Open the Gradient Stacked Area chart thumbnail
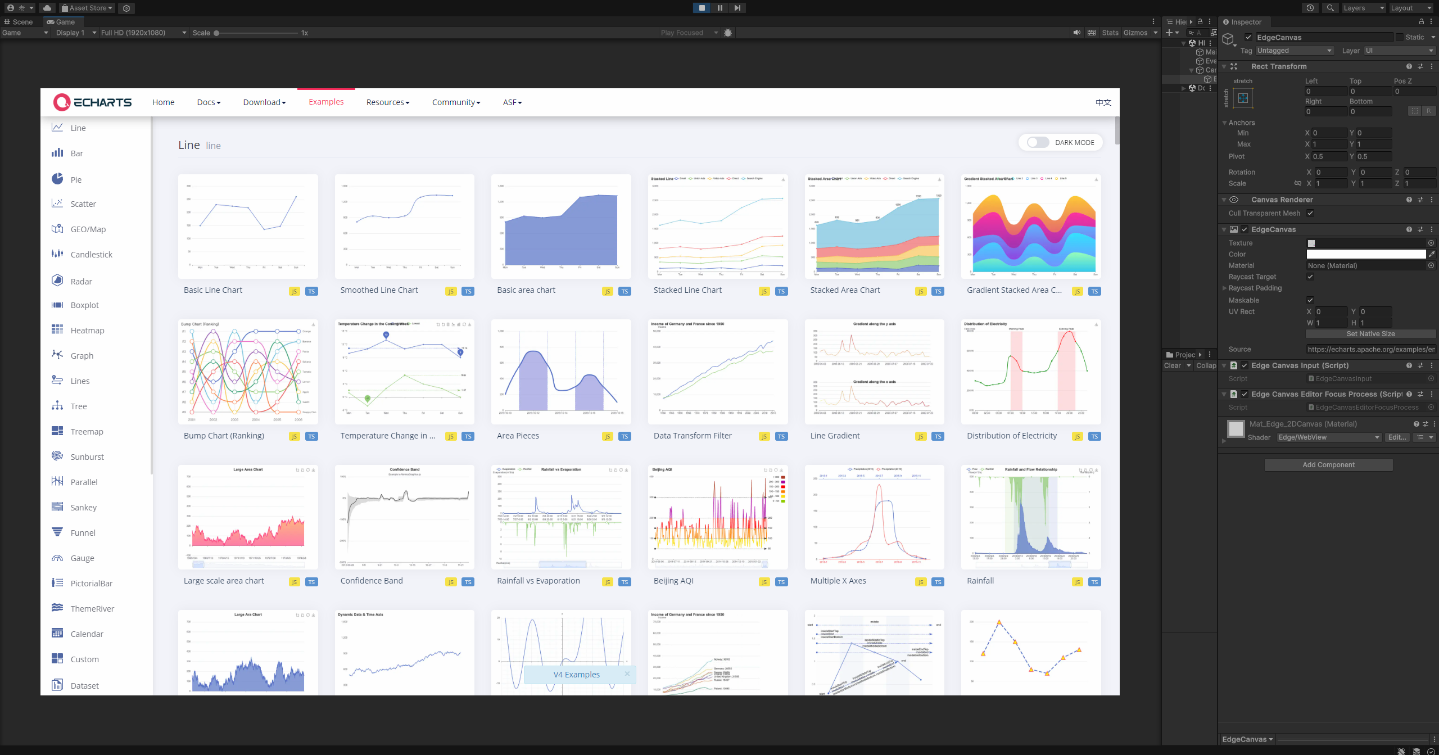 [x=1031, y=227]
